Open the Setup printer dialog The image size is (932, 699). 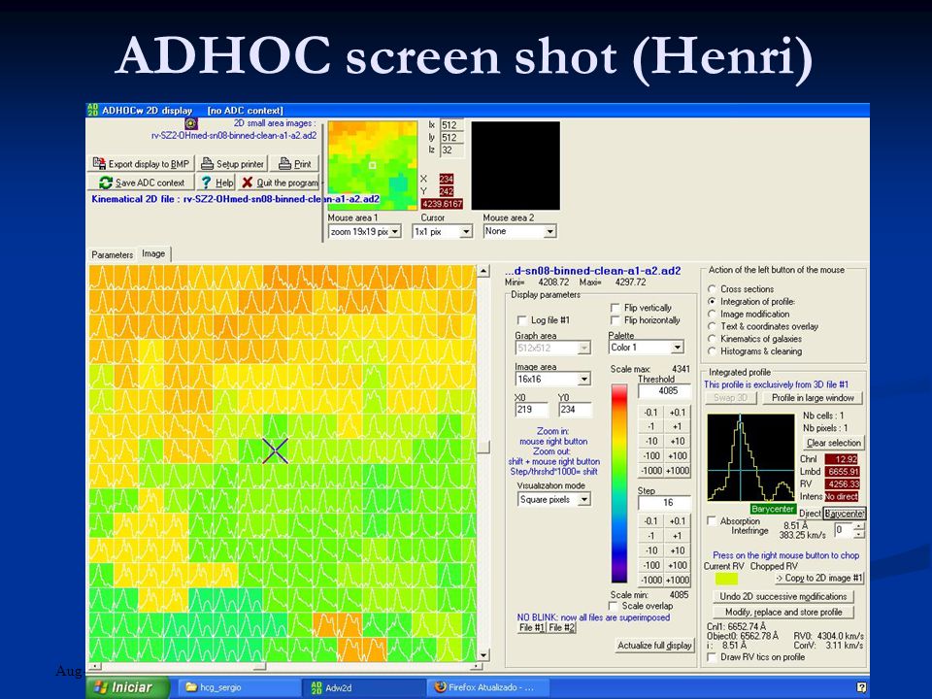pos(232,163)
